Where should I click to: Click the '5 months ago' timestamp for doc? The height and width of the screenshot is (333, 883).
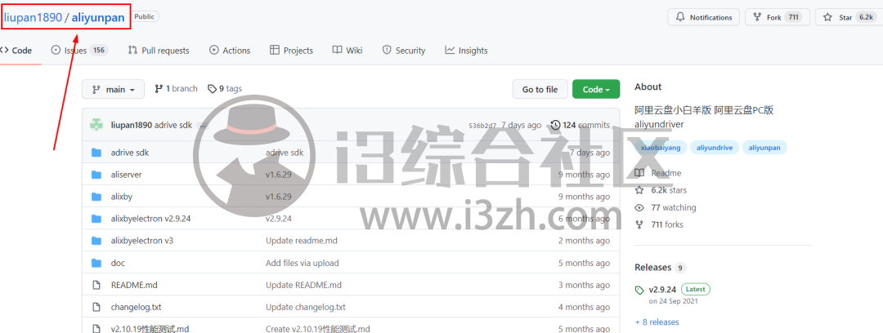point(584,263)
